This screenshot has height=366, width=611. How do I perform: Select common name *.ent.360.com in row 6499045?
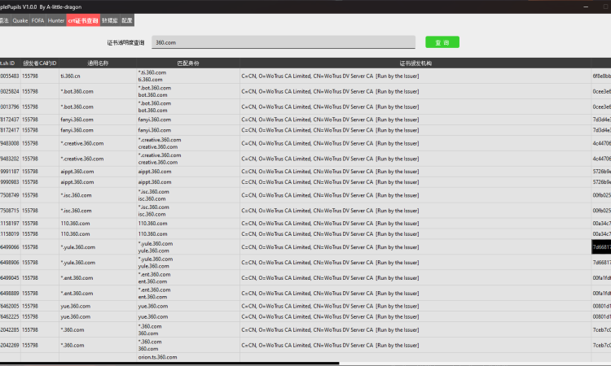pos(98,277)
